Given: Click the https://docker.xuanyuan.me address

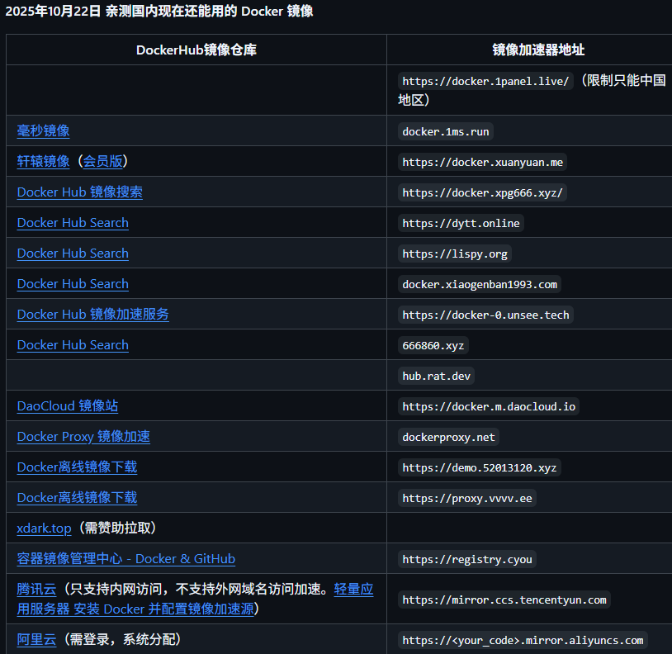Looking at the screenshot, I should (483, 163).
